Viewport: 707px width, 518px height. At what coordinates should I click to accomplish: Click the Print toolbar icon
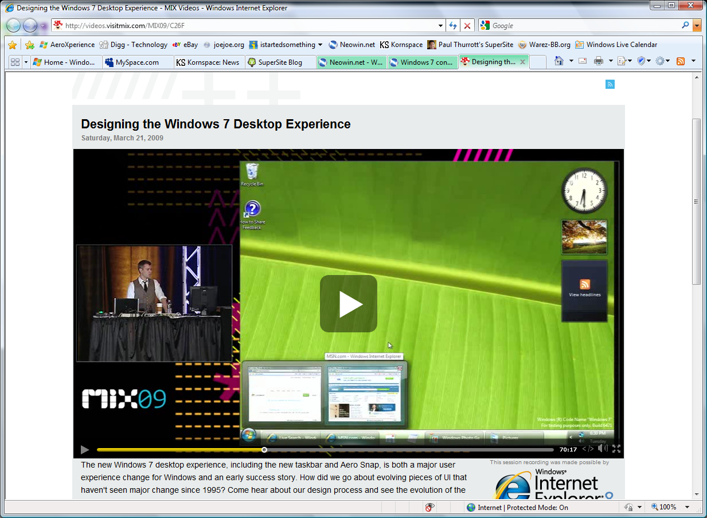pos(598,61)
